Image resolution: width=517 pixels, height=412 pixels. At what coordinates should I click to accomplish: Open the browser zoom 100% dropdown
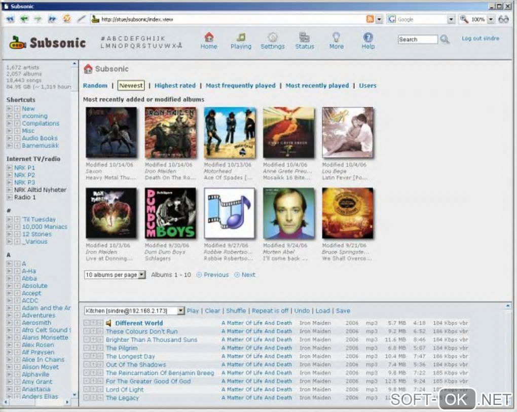tap(491, 19)
